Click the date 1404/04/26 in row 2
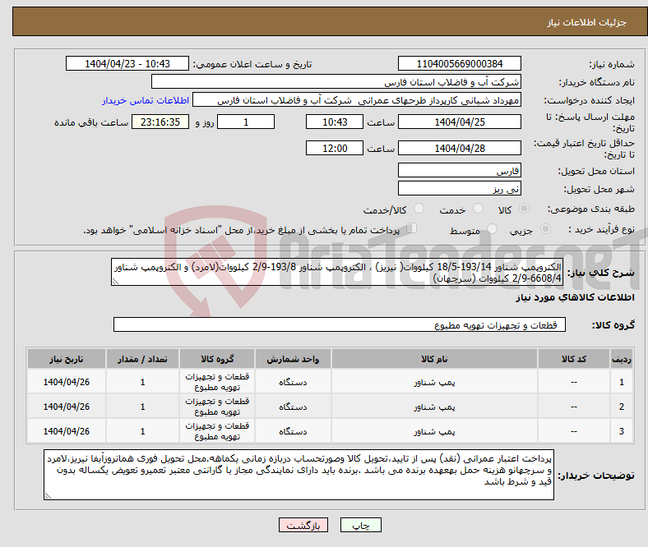The height and width of the screenshot is (547, 648). tap(67, 407)
